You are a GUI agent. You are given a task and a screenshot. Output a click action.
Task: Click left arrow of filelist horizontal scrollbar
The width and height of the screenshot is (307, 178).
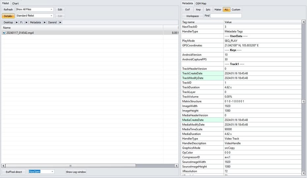pyautogui.click(x=3, y=166)
